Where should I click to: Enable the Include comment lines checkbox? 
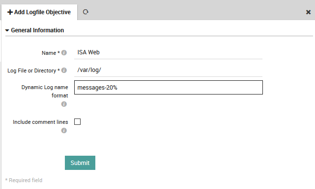point(77,121)
